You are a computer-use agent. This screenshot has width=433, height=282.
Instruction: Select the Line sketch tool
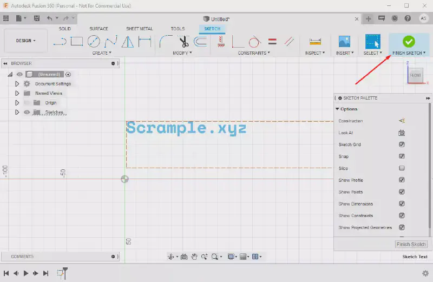61,41
